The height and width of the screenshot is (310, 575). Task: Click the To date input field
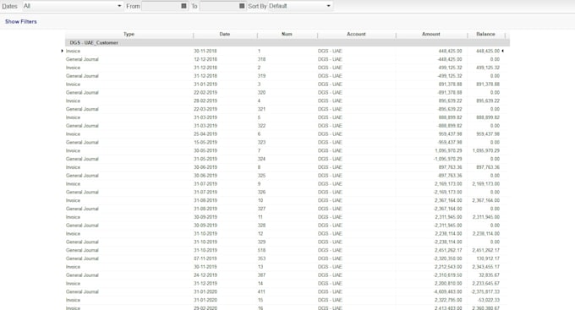[x=219, y=6]
